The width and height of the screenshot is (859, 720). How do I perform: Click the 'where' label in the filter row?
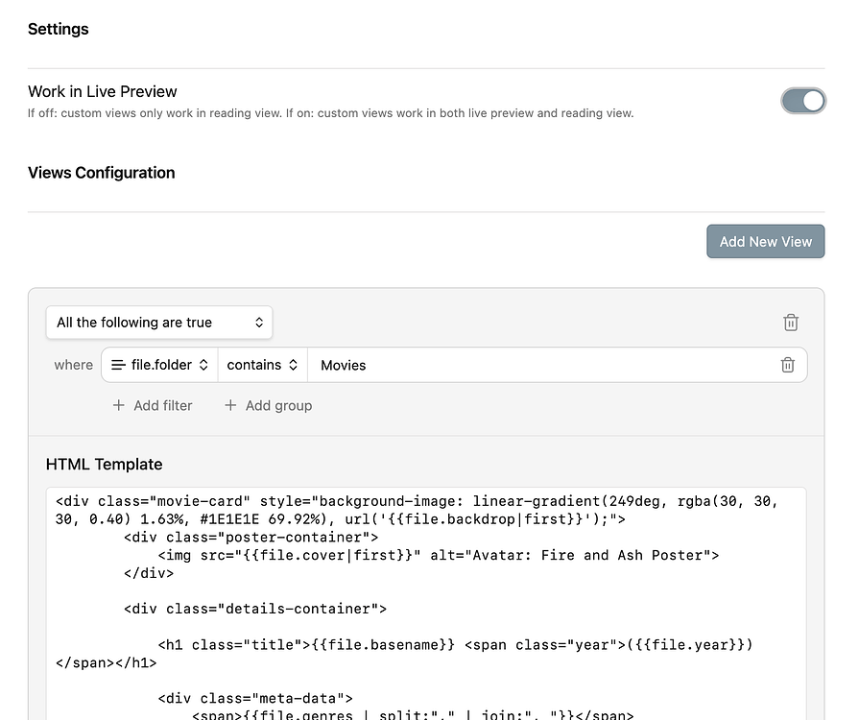(73, 365)
